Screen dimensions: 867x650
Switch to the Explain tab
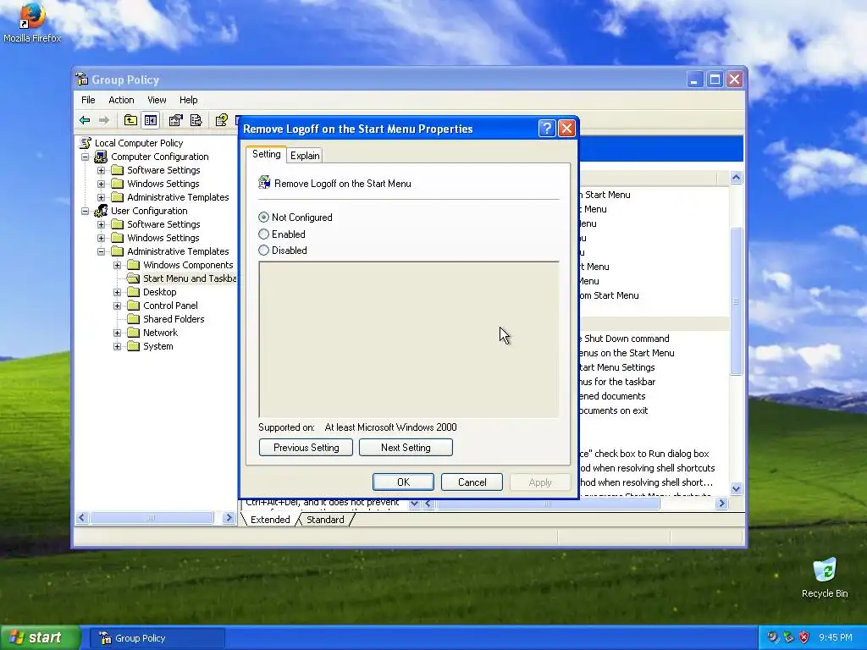(x=305, y=156)
